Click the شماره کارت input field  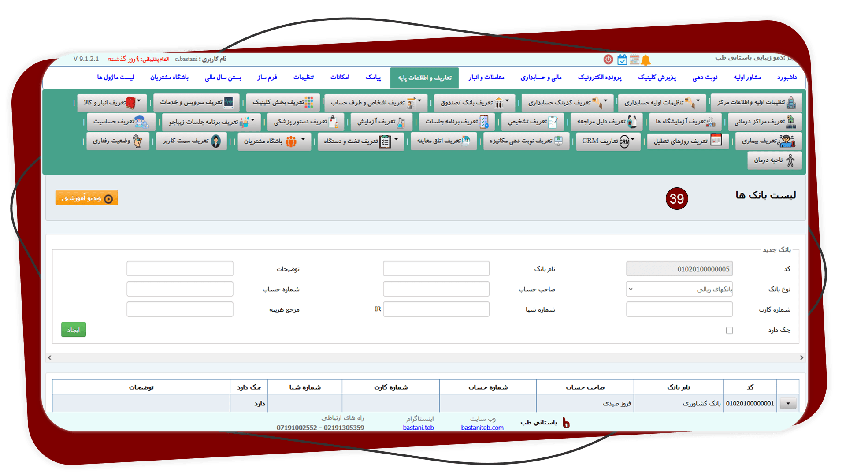point(679,309)
